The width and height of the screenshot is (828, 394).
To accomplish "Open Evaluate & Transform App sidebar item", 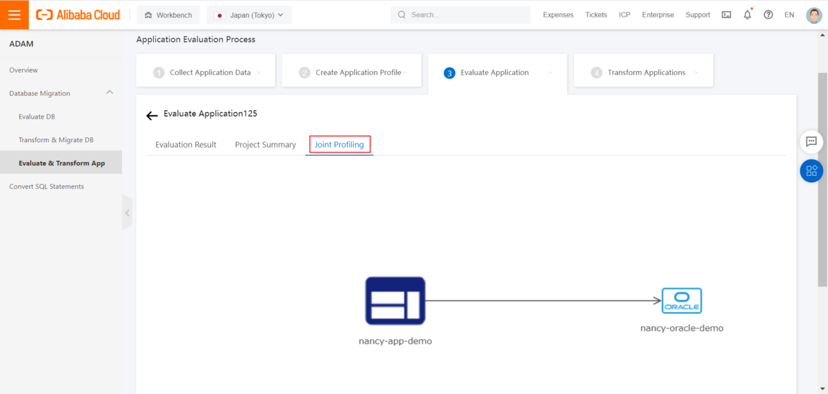I will (x=61, y=163).
